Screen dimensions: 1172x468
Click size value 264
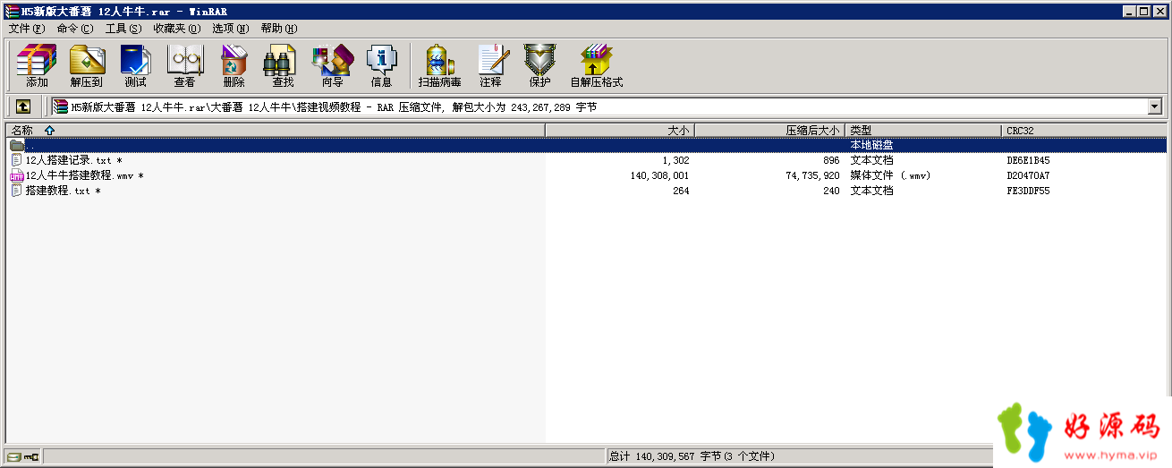(x=681, y=191)
